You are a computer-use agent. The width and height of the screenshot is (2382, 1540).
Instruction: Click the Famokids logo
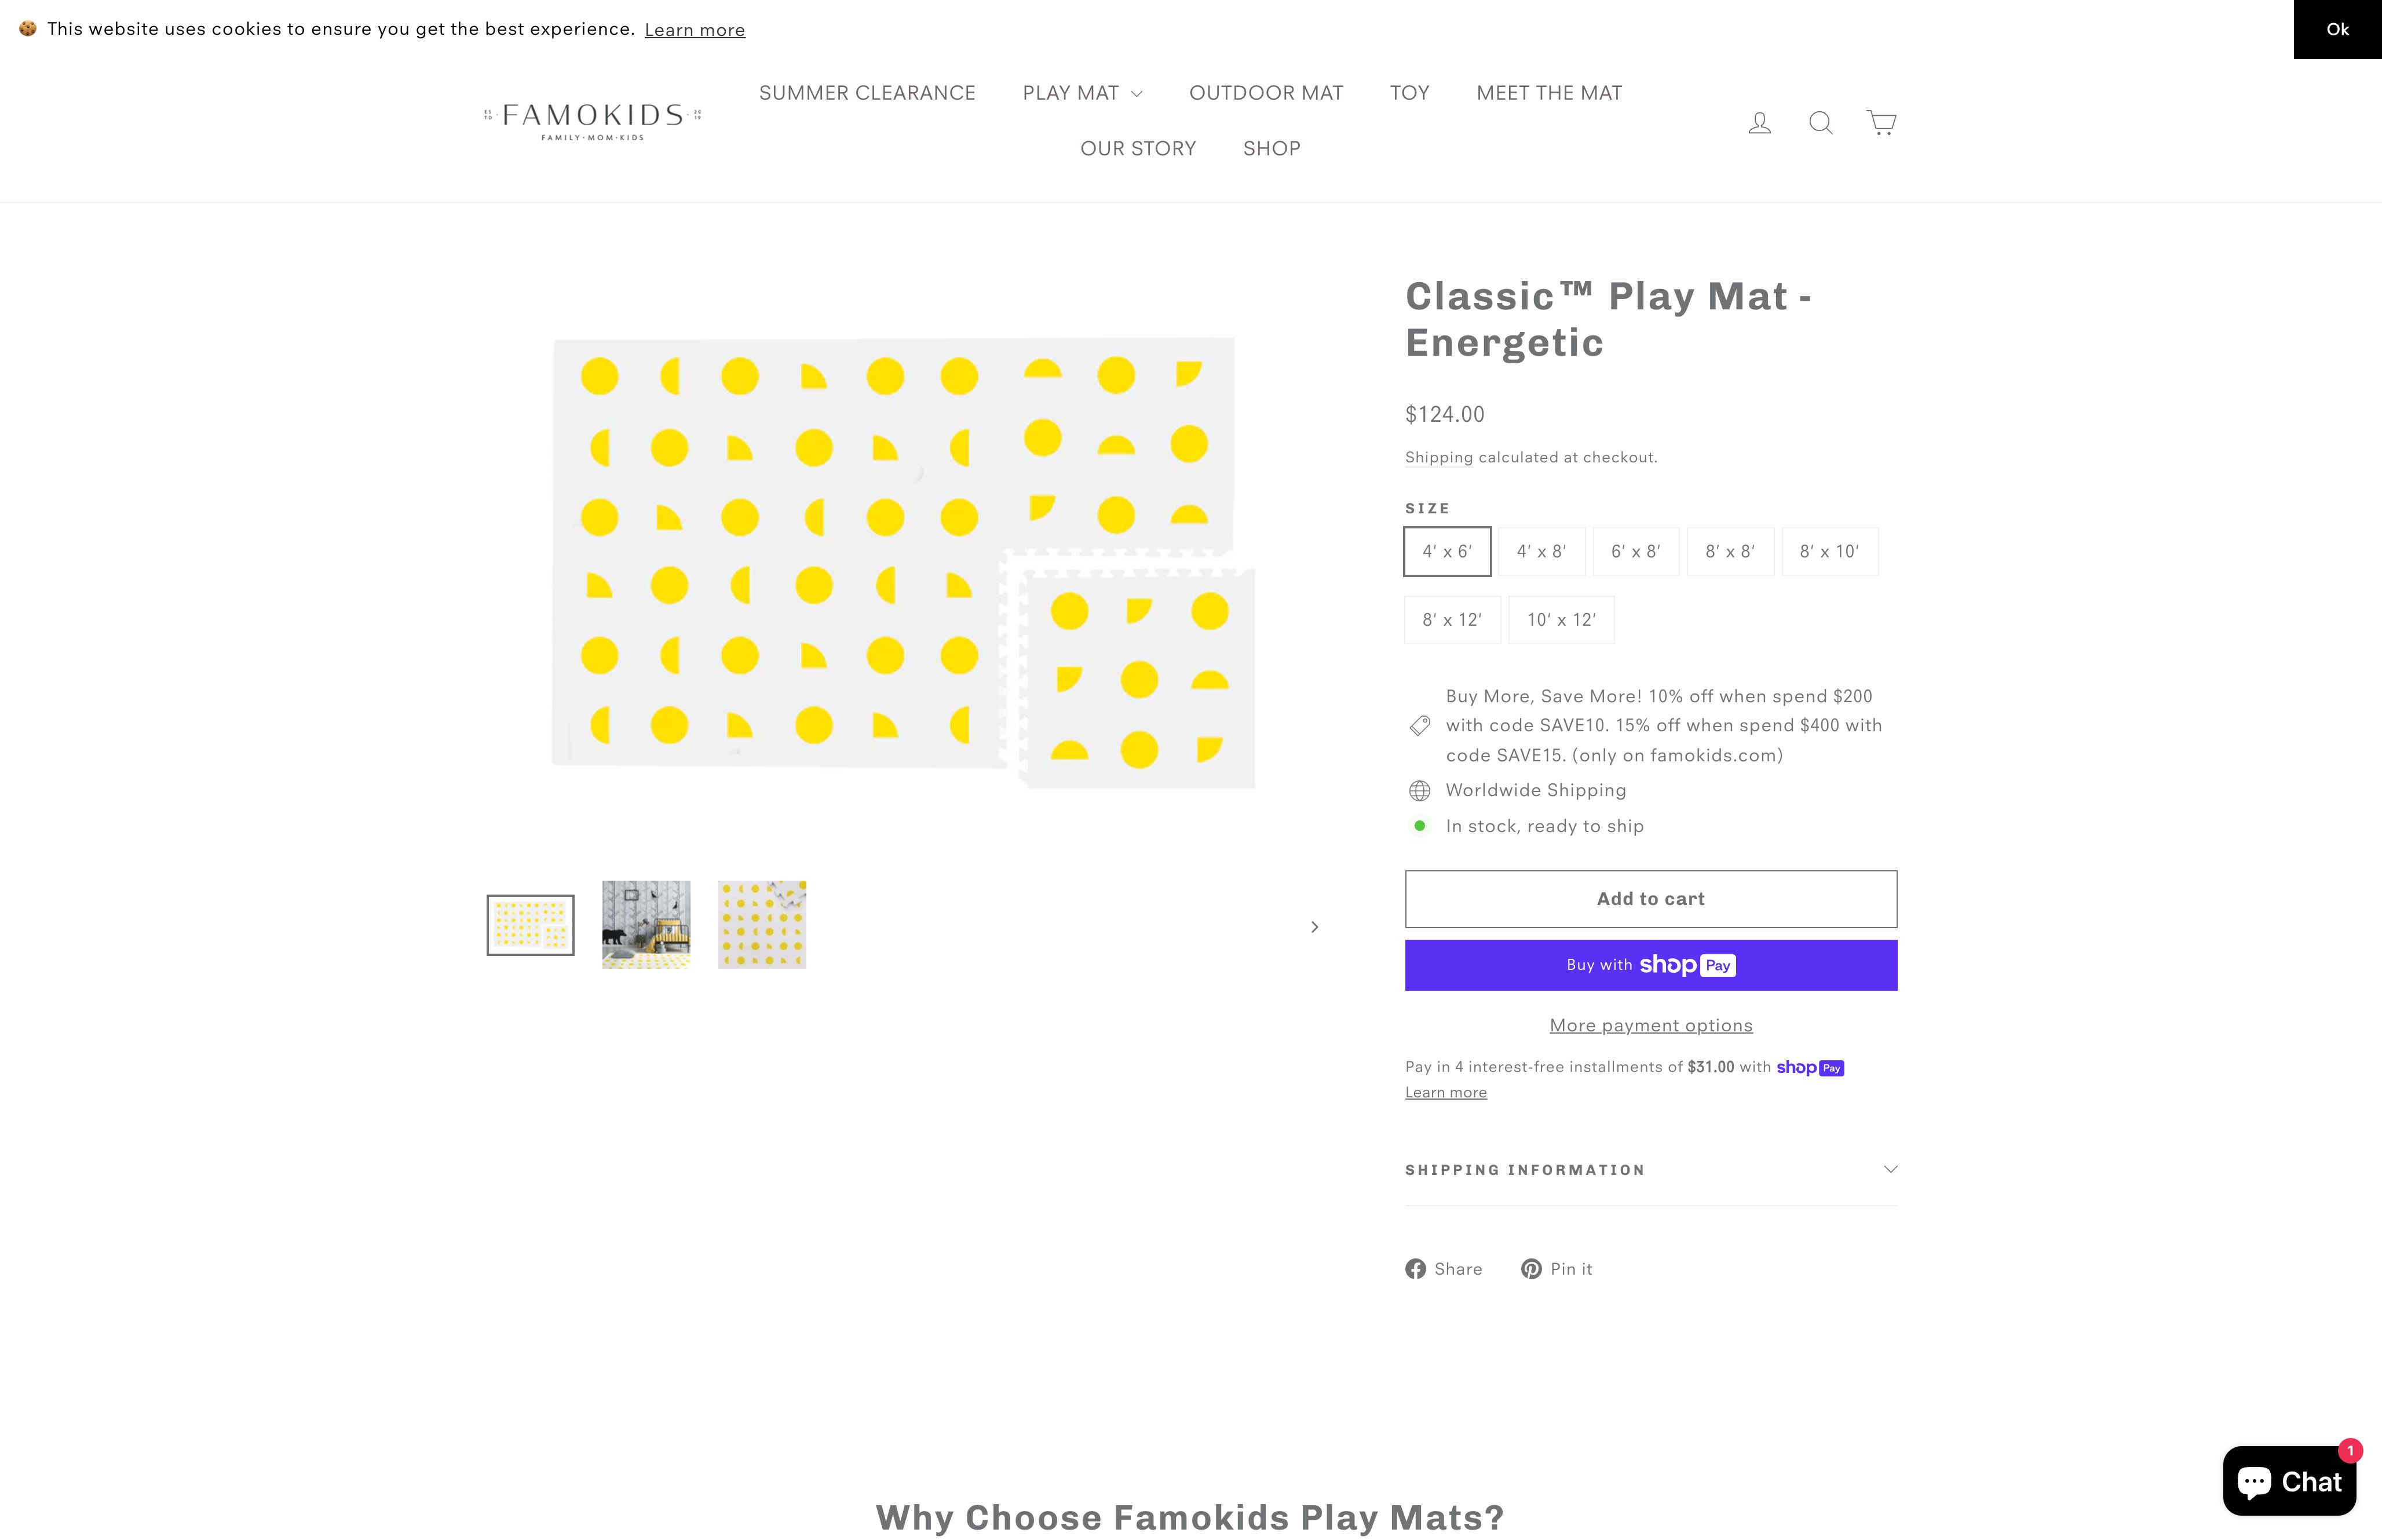[x=592, y=120]
